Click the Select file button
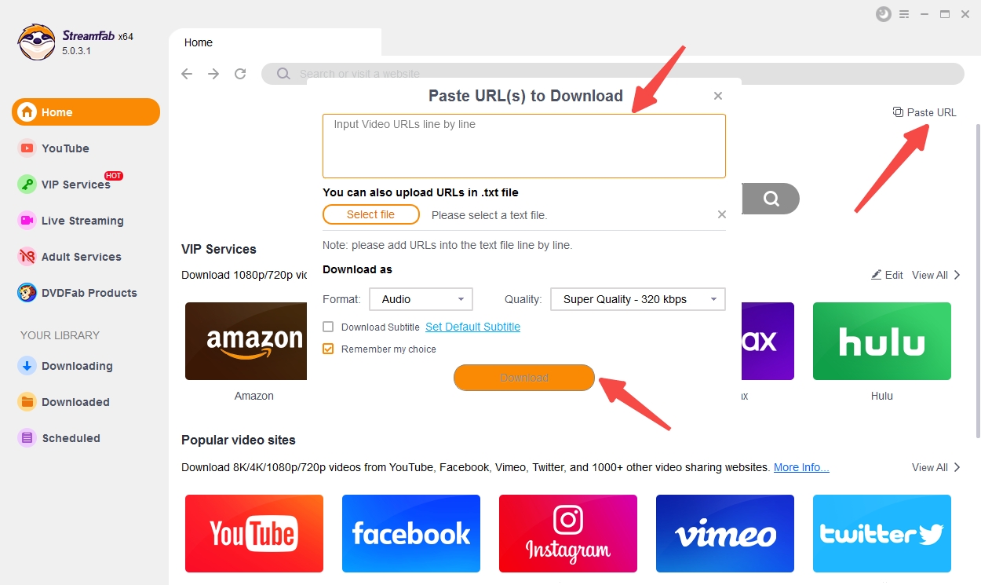Screen dimensions: 981x585 (x=371, y=214)
